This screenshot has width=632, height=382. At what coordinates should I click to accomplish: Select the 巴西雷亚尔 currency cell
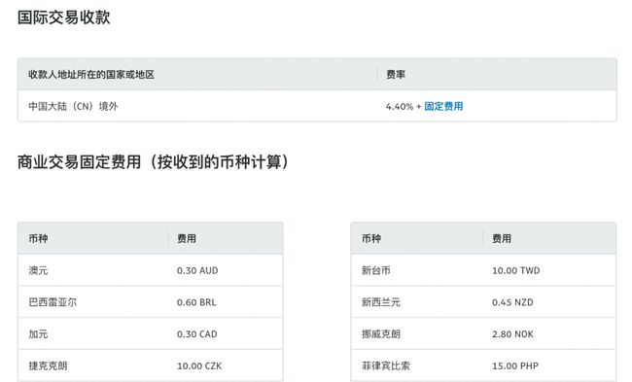coord(53,302)
